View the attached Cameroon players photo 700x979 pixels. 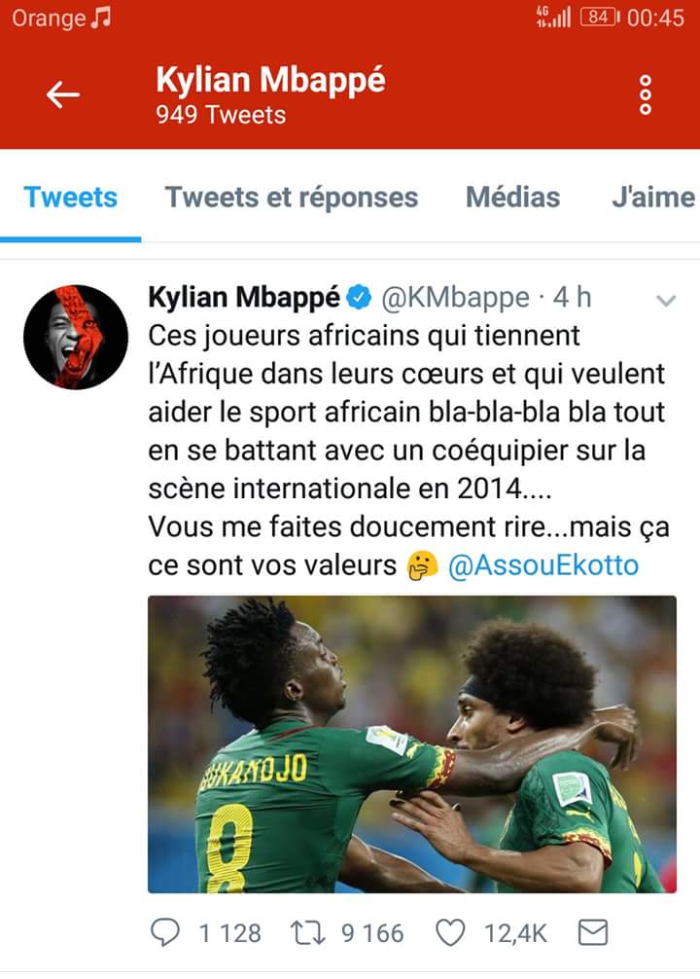pos(412,744)
